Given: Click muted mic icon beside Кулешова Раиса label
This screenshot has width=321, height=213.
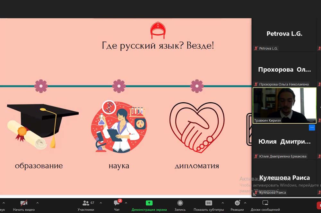Looking at the screenshot, I should tap(256, 193).
